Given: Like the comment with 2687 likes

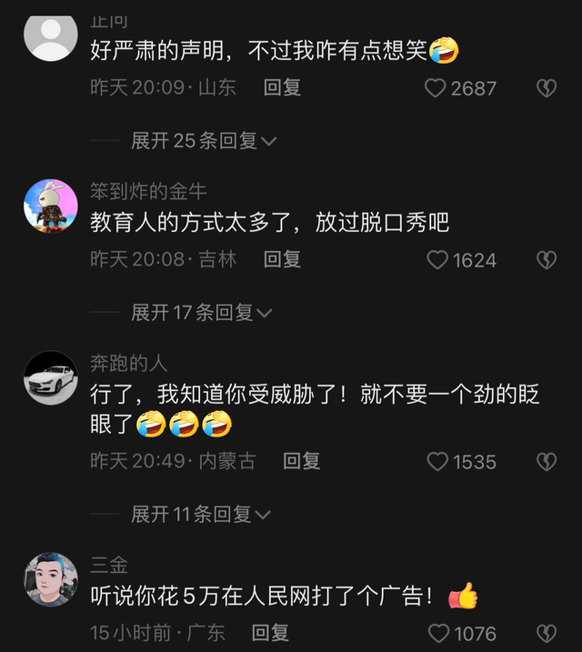Looking at the screenshot, I should [436, 88].
